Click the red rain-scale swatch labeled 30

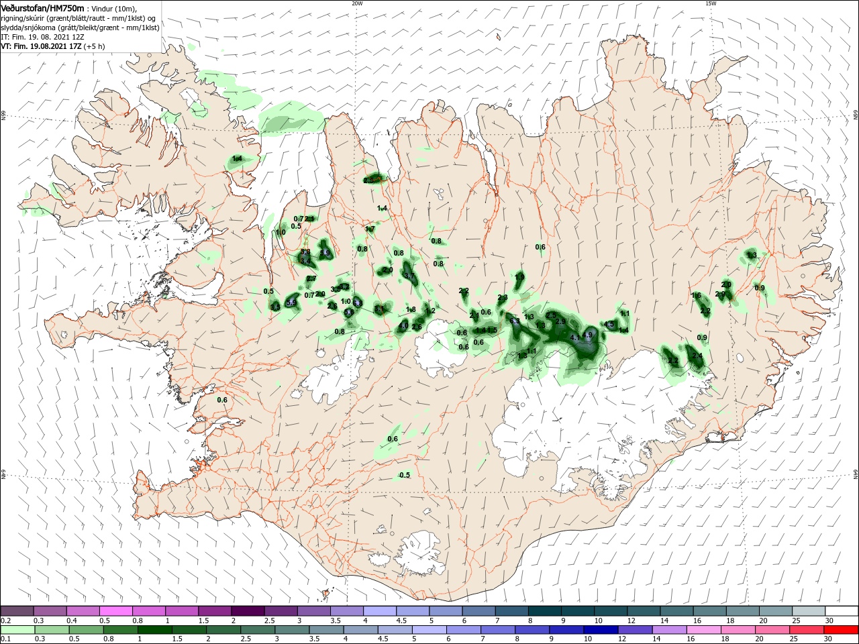coord(841,630)
